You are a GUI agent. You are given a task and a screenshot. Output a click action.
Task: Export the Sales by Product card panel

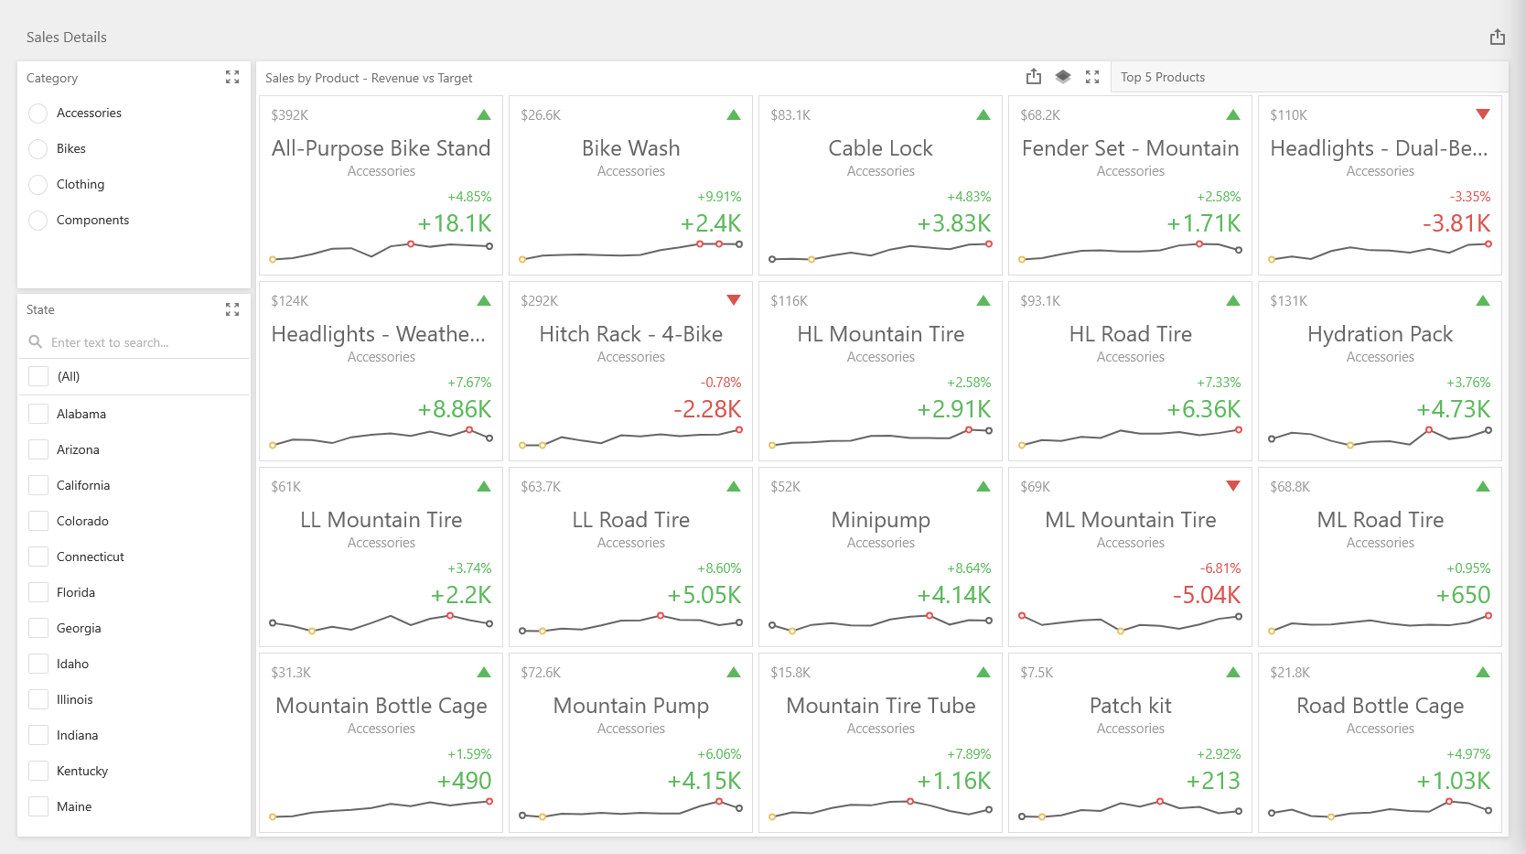pyautogui.click(x=1034, y=77)
